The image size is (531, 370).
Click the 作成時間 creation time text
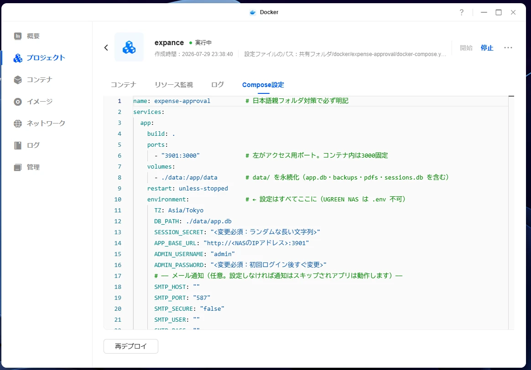(194, 54)
